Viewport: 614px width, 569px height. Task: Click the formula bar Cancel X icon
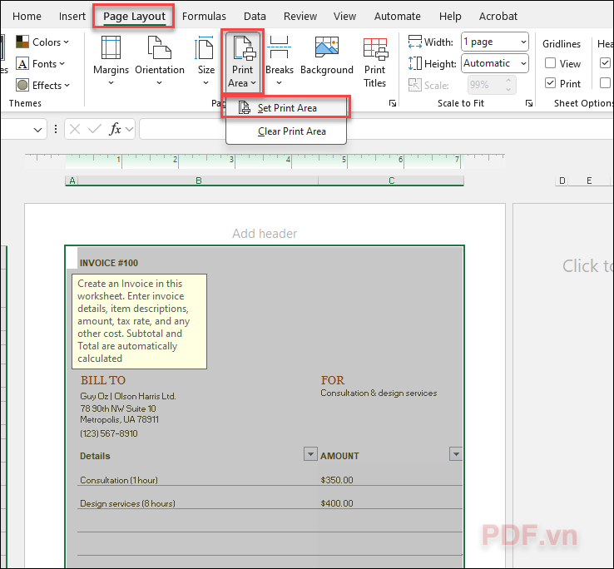tap(75, 129)
